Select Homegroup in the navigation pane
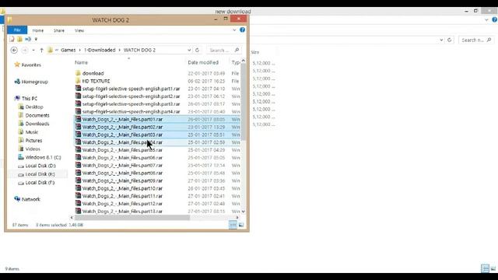This screenshot has height=280, width=498. click(34, 82)
